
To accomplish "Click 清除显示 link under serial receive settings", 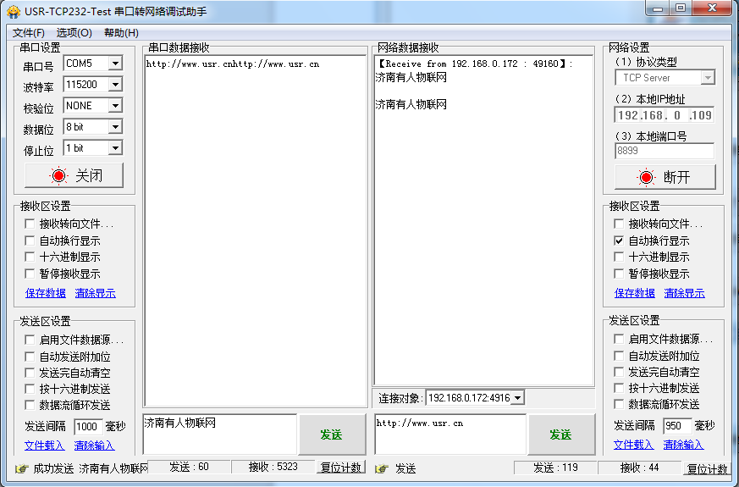I will click(95, 294).
